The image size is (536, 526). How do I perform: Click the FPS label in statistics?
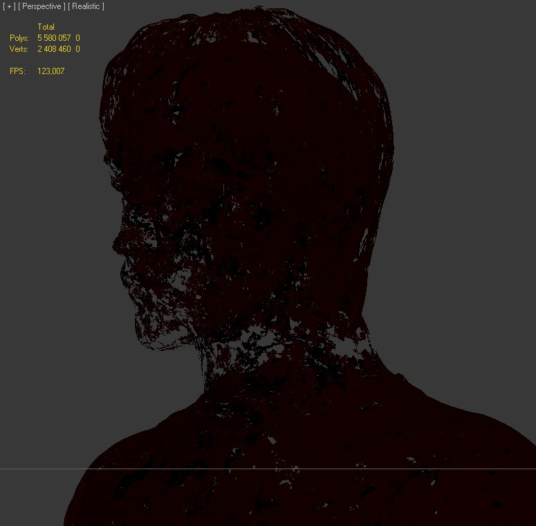[17, 71]
